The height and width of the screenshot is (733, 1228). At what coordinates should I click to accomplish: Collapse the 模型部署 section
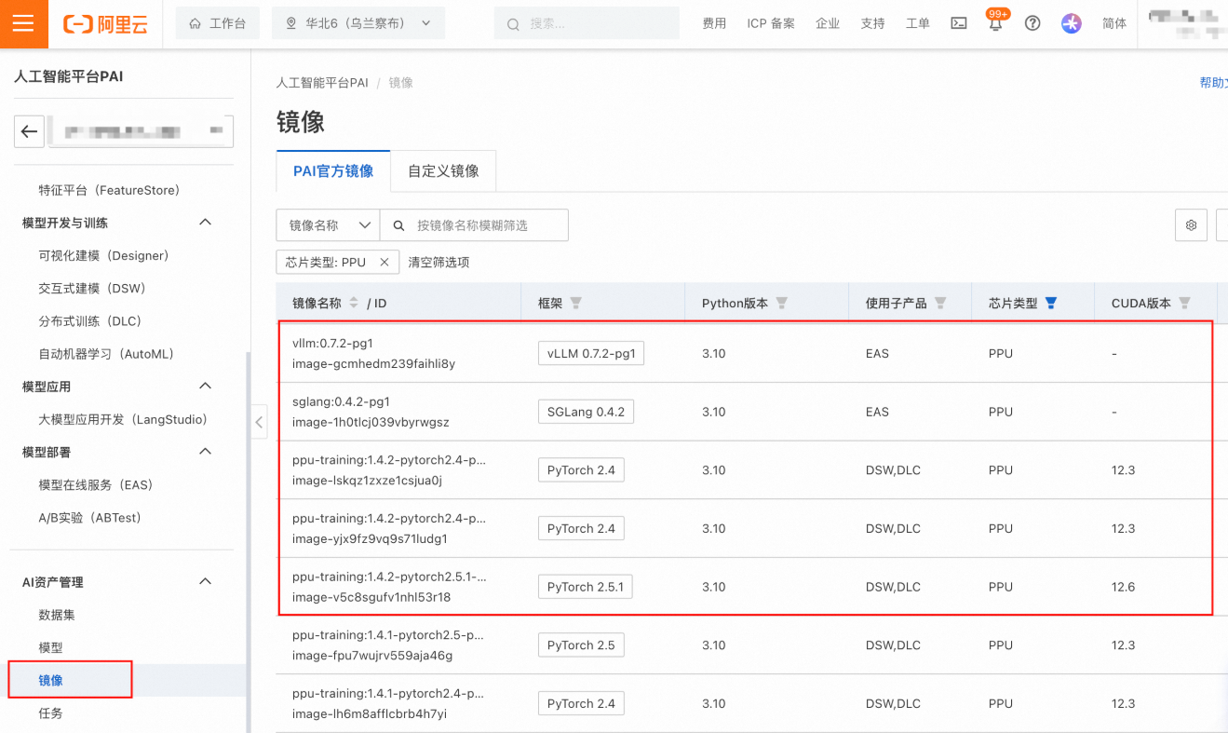click(x=206, y=451)
